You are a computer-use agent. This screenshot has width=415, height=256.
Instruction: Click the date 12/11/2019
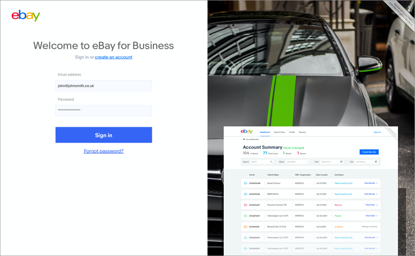point(321,227)
